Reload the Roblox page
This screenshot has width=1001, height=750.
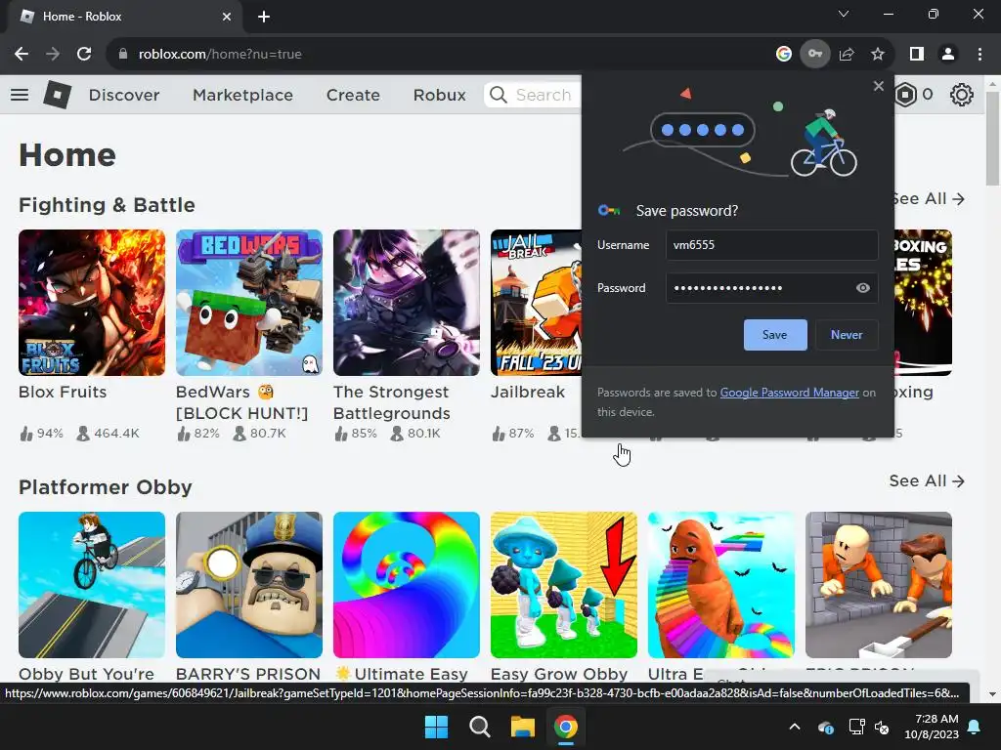(84, 55)
